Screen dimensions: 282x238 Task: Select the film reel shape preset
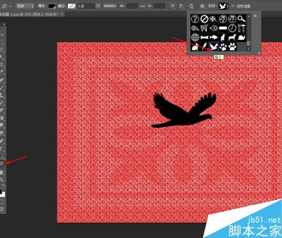(214, 19)
